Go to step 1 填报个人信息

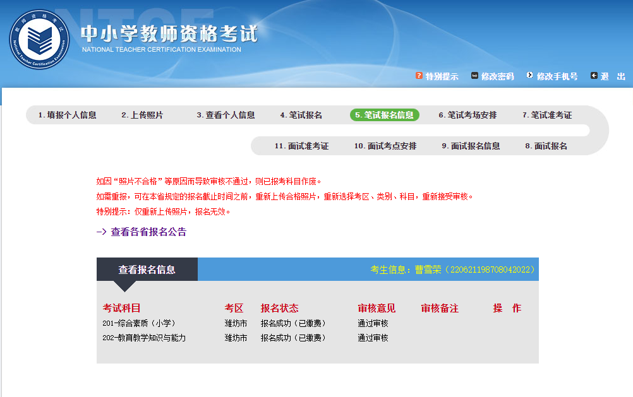pos(68,115)
